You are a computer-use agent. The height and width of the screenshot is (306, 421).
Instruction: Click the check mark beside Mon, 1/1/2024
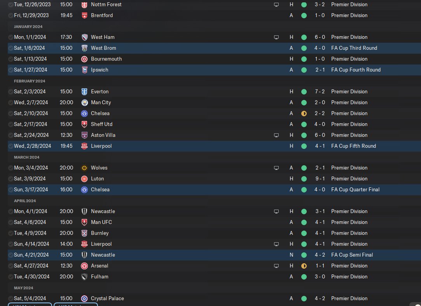click(10, 37)
